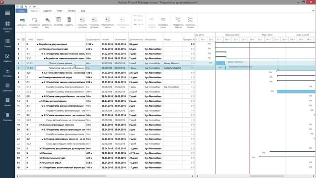The height and width of the screenshot is (178, 316).
Task: Set progress to 25% in the ribbon
Action: tap(138, 16)
